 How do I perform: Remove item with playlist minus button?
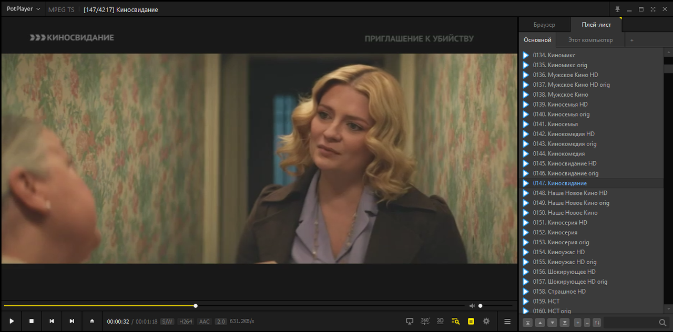[587, 323]
